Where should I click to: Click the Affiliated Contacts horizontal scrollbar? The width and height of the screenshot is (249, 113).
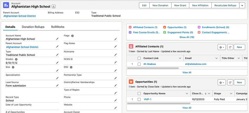click(153, 68)
